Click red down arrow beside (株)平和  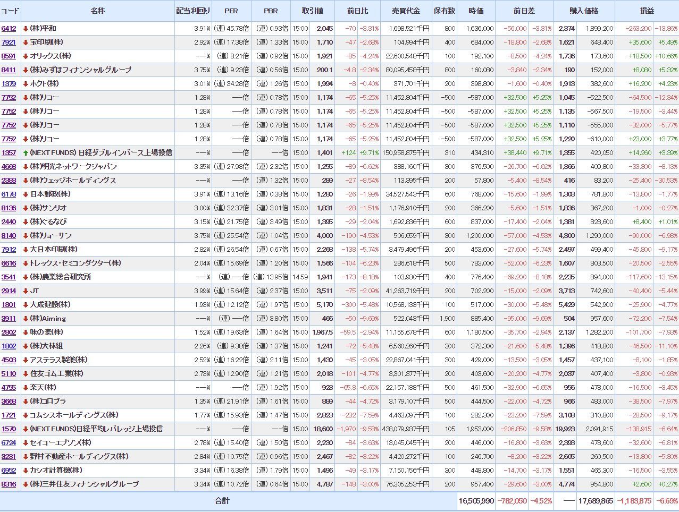click(x=26, y=28)
